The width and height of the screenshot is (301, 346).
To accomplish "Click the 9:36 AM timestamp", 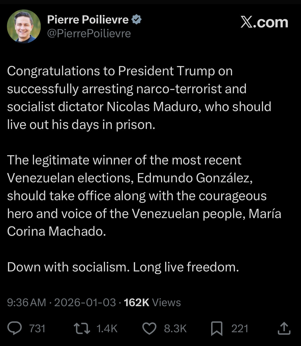I will [x=27, y=302].
